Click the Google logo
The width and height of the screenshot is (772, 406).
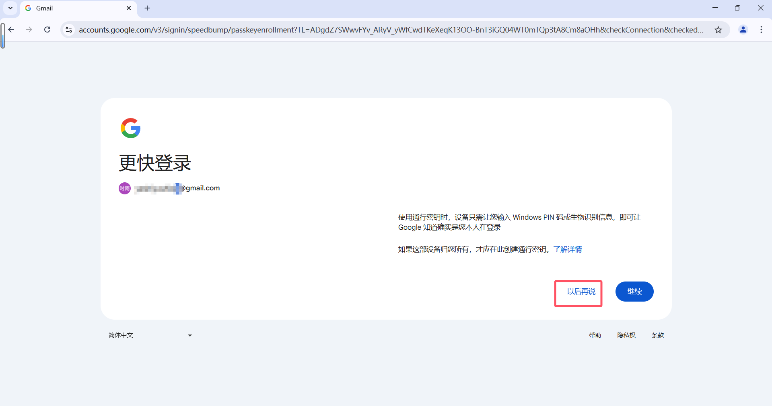pyautogui.click(x=131, y=128)
